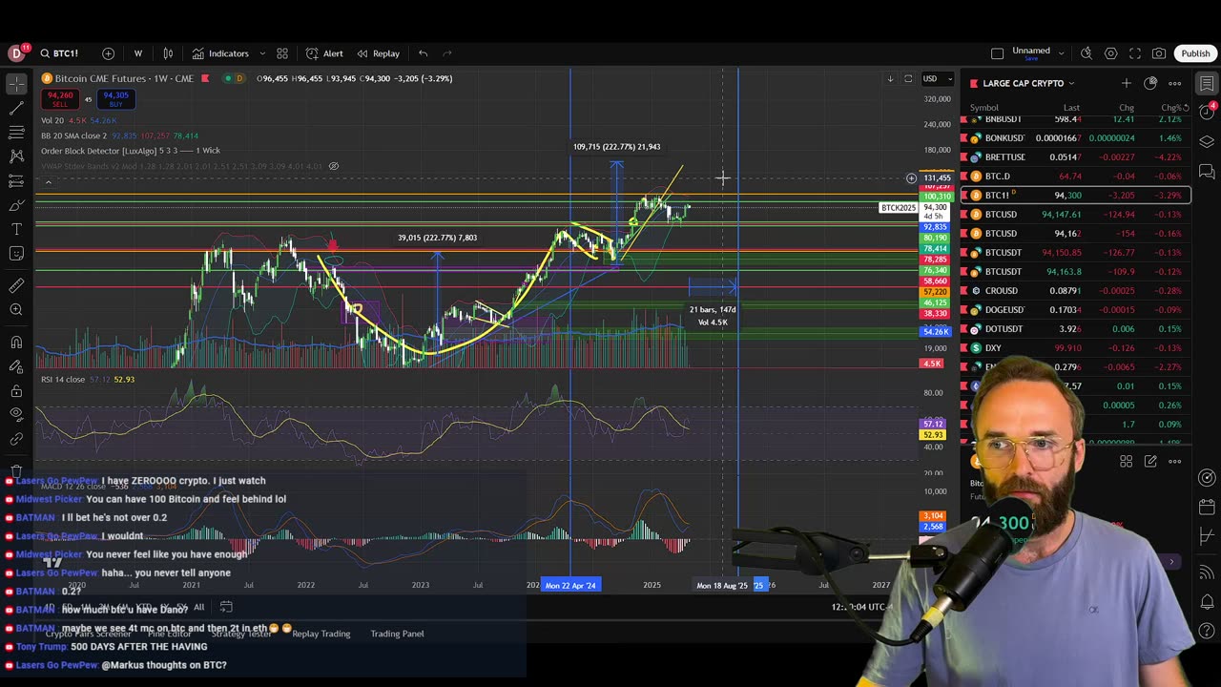Select the BTC1! watchlist row
The width and height of the screenshot is (1221, 687).
pyautogui.click(x=1076, y=195)
